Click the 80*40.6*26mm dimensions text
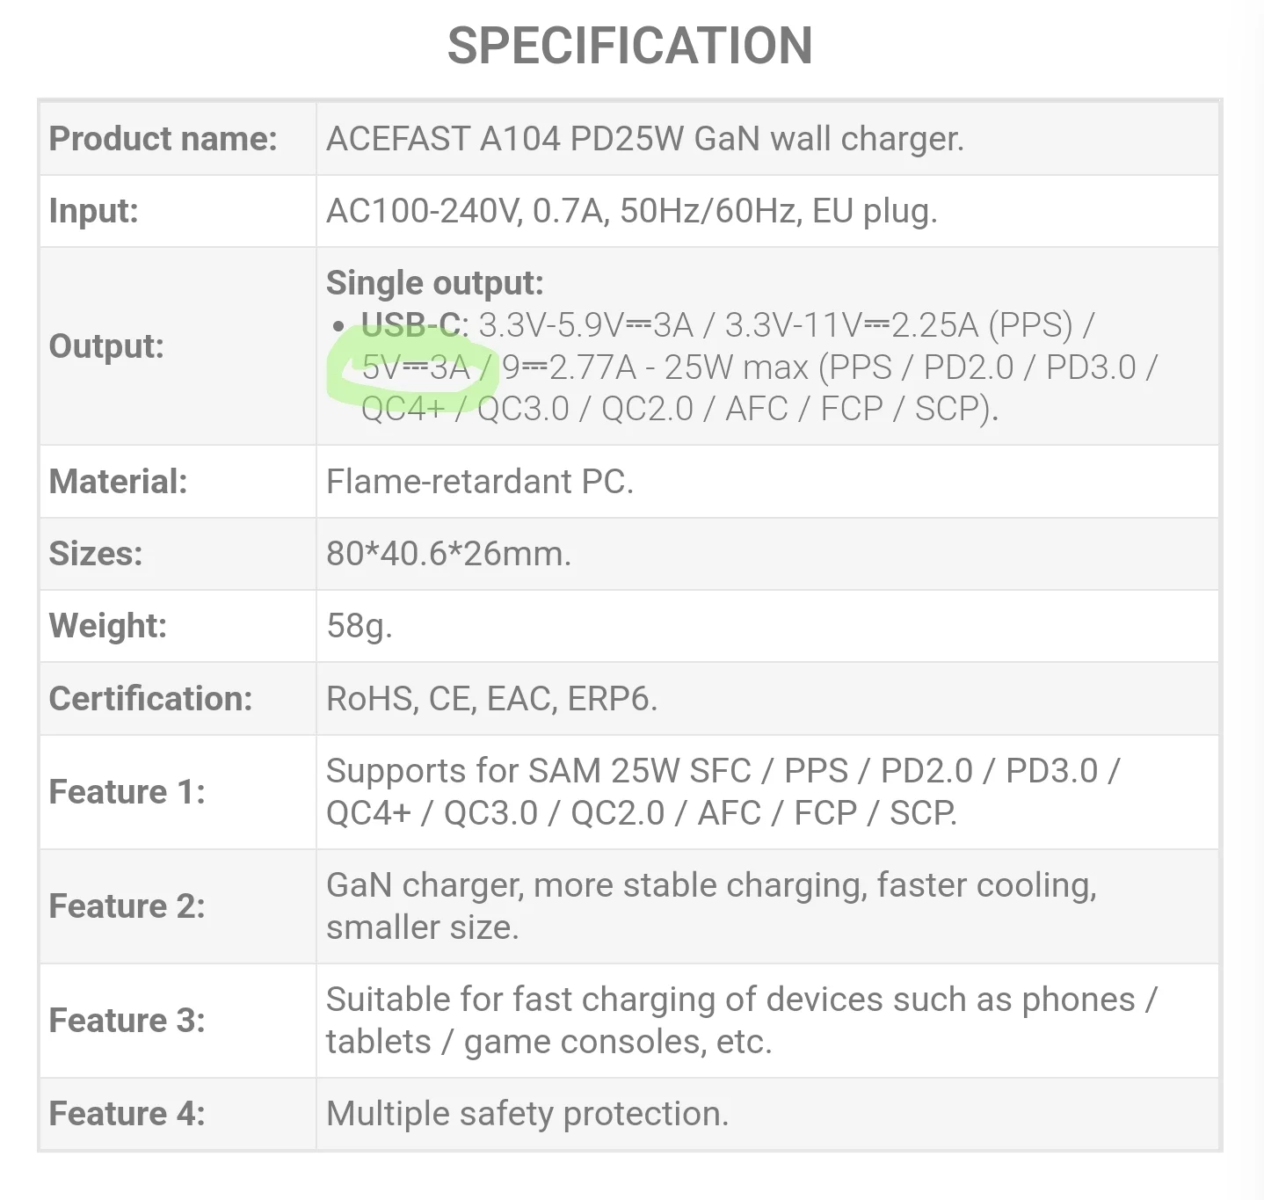The width and height of the screenshot is (1264, 1200). click(448, 554)
